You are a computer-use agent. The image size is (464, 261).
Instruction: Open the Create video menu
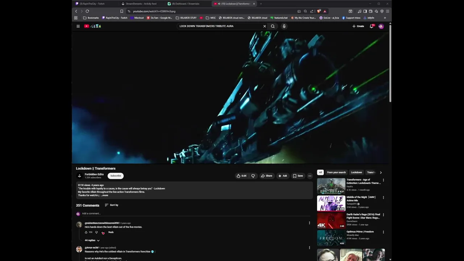[358, 26]
